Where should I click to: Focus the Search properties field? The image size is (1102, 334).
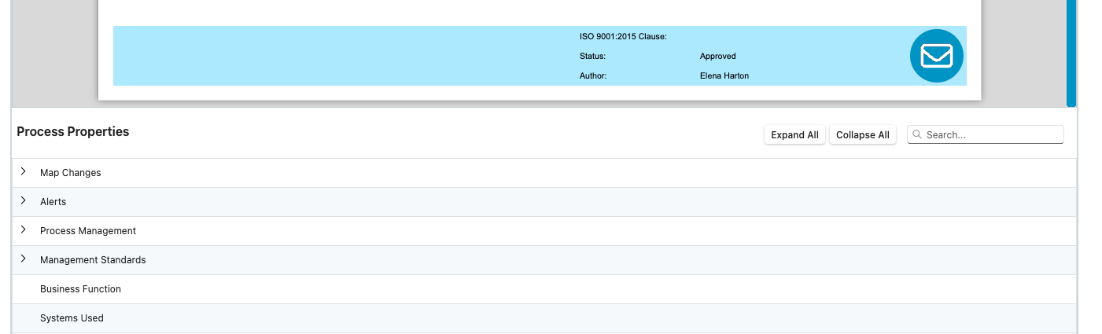(986, 134)
